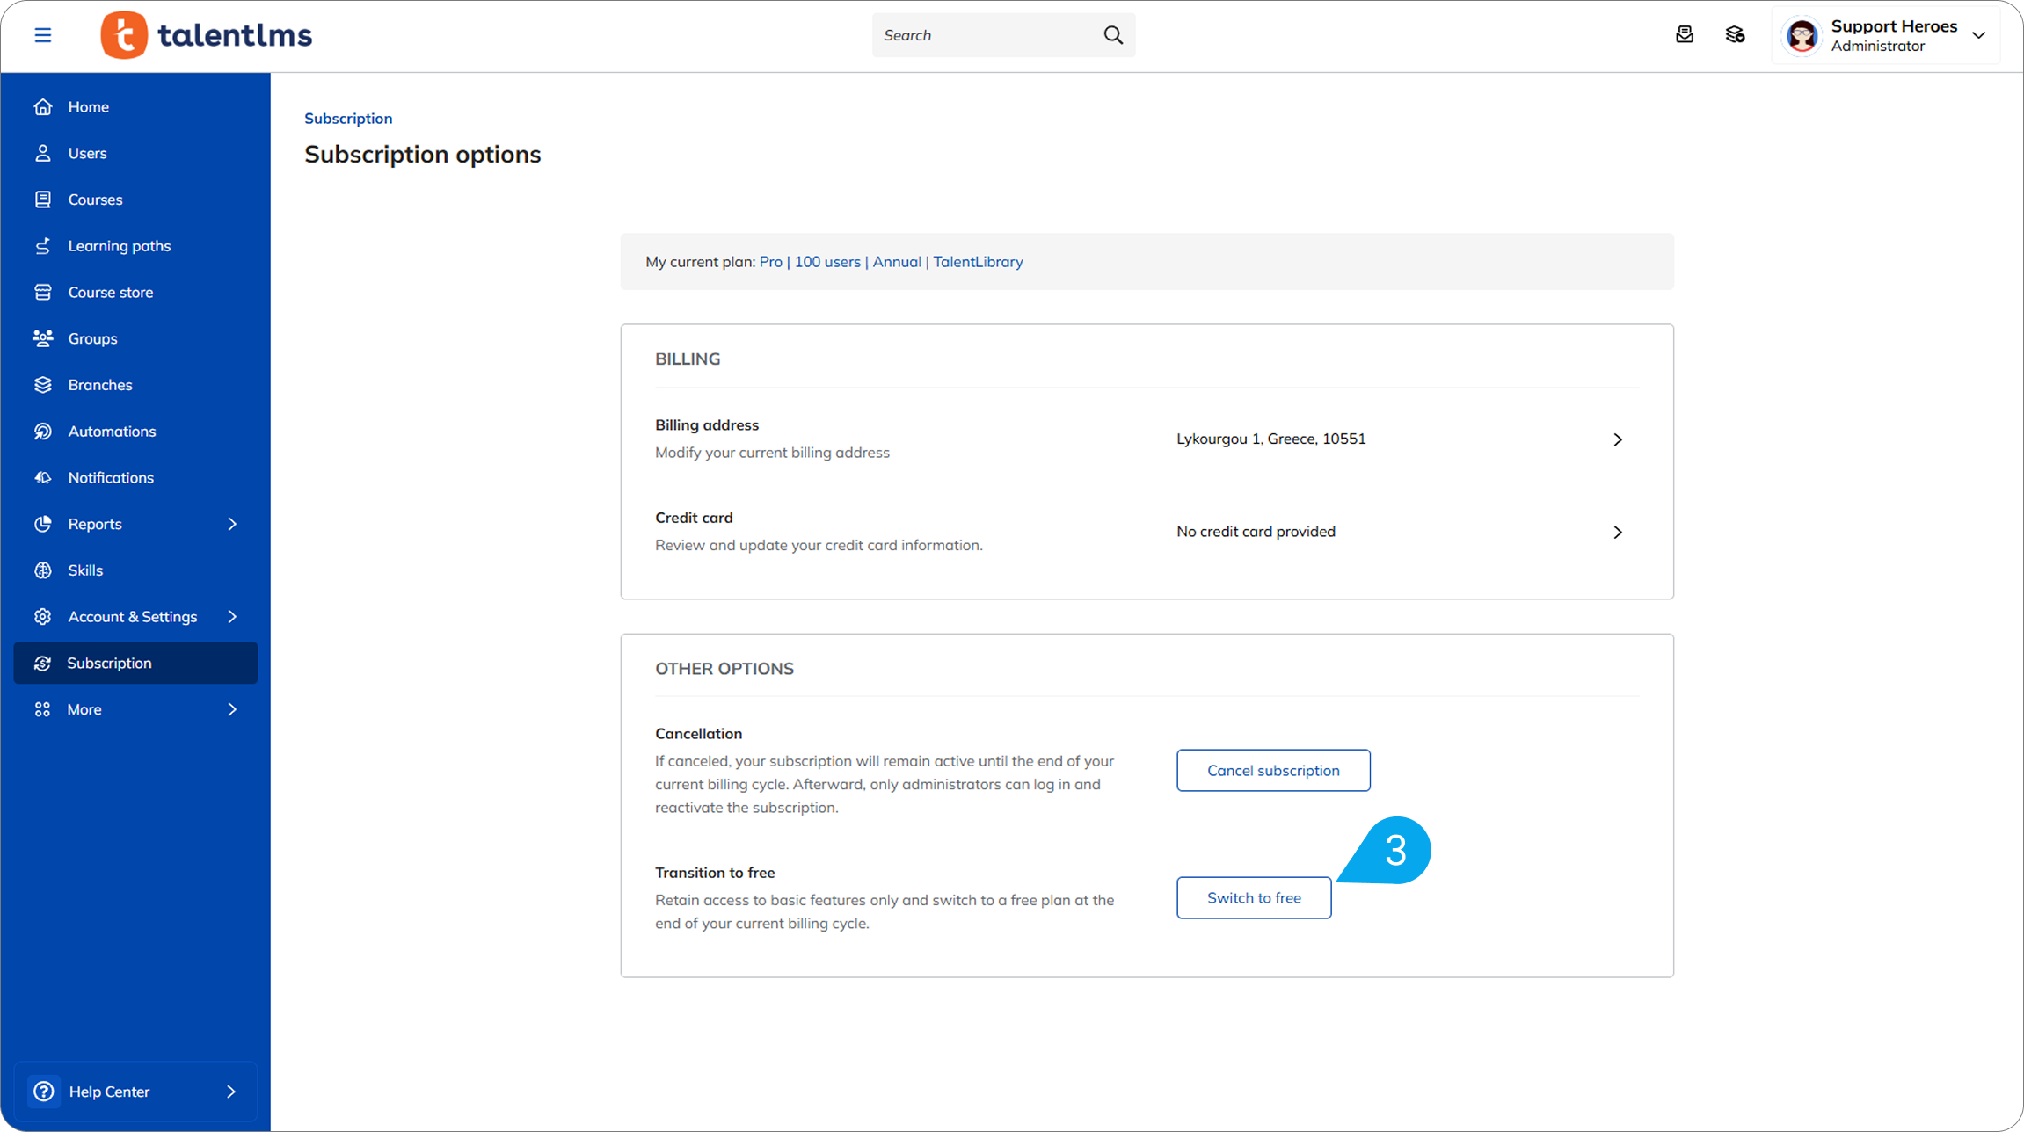The image size is (2024, 1132).
Task: Select Branches in the sidebar
Action: click(x=100, y=385)
